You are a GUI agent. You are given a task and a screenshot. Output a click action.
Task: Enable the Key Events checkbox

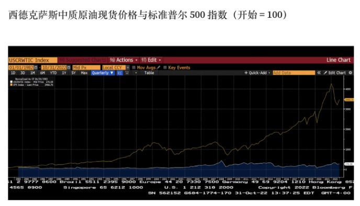click(165, 67)
